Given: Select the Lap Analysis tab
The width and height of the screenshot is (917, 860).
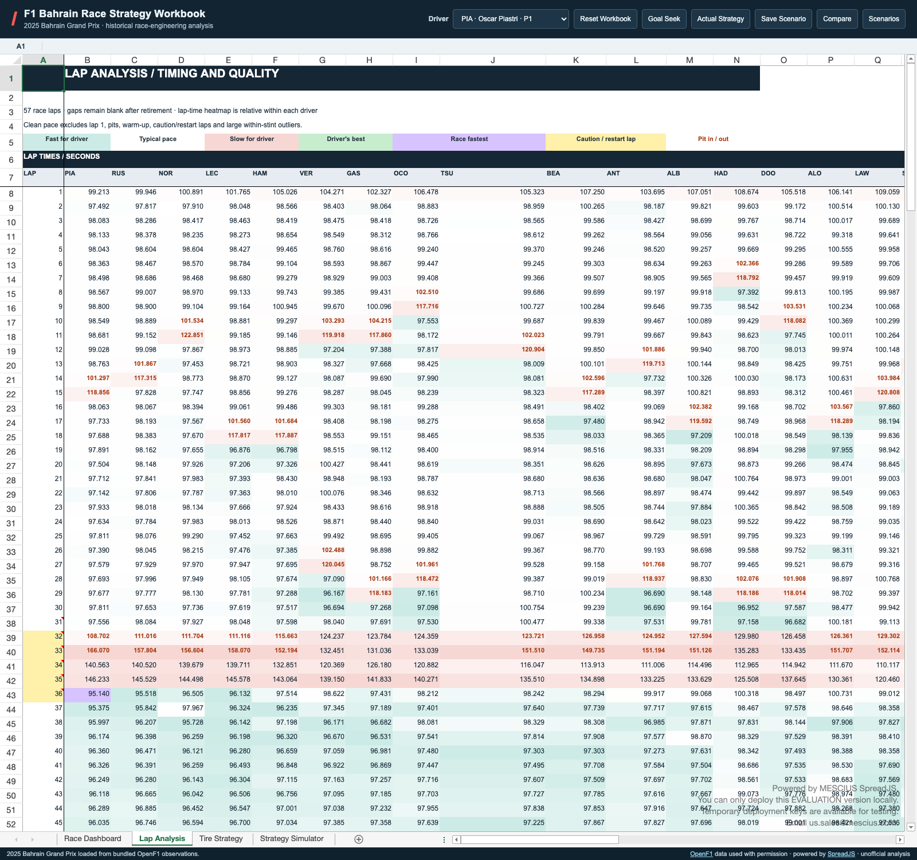Looking at the screenshot, I should 162,839.
